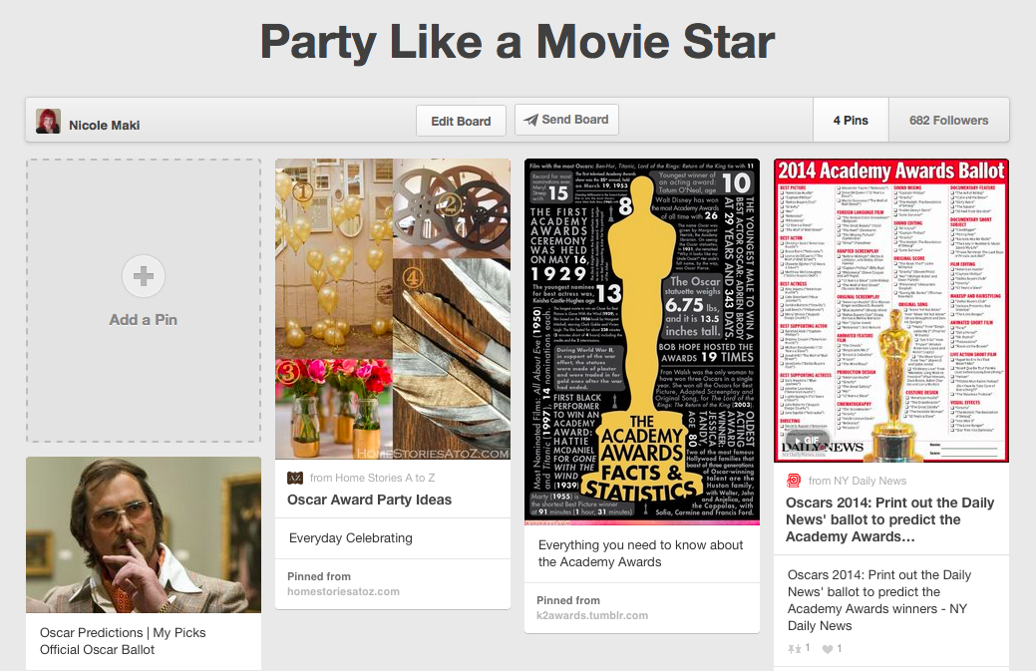Click the 'Everyday Celebrating' description text
This screenshot has width=1036, height=671.
click(x=351, y=538)
